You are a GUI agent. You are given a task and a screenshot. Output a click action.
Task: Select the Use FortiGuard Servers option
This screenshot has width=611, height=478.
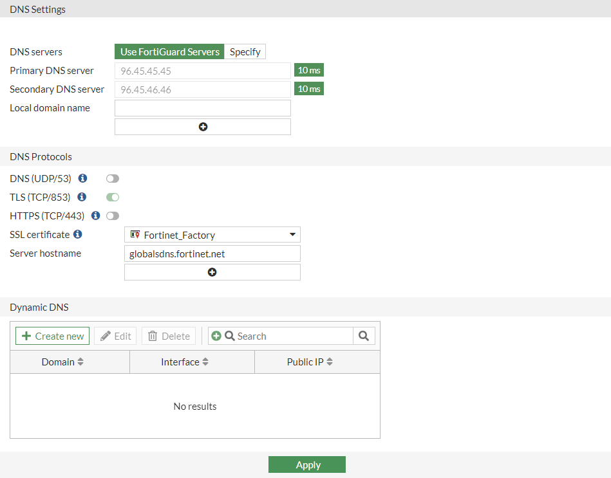point(169,51)
